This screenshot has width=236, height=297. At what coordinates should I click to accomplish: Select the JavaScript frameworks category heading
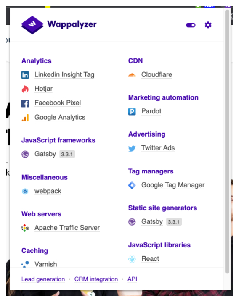click(x=58, y=140)
